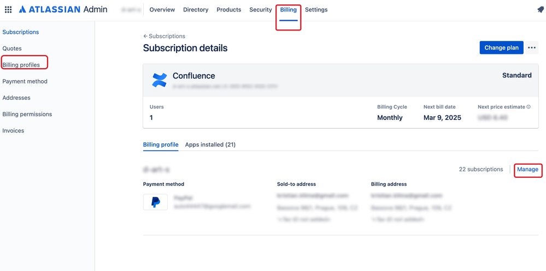Click the Confluence product name
Viewport: 546px width, 271px height.
tap(194, 76)
